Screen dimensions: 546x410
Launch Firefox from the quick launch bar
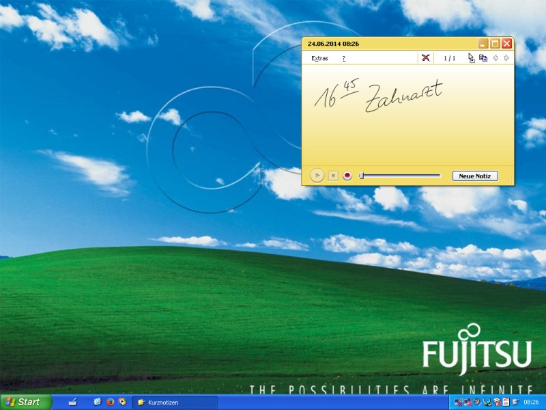tap(110, 402)
